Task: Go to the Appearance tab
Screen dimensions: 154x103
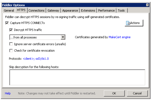Action: (x=70, y=10)
